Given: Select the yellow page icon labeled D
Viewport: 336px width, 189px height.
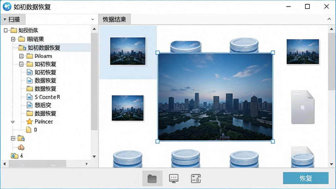Looking at the screenshot, I should point(29,130).
